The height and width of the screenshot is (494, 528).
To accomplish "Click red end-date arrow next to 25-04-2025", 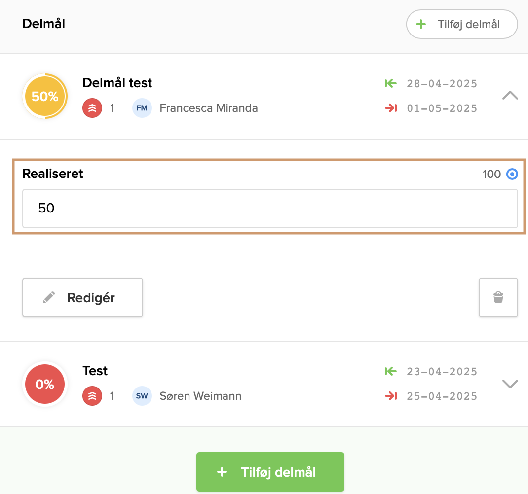I will click(x=391, y=396).
